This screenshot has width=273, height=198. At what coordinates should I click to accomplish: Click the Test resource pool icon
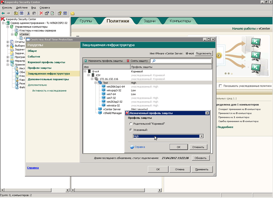click(x=100, y=83)
